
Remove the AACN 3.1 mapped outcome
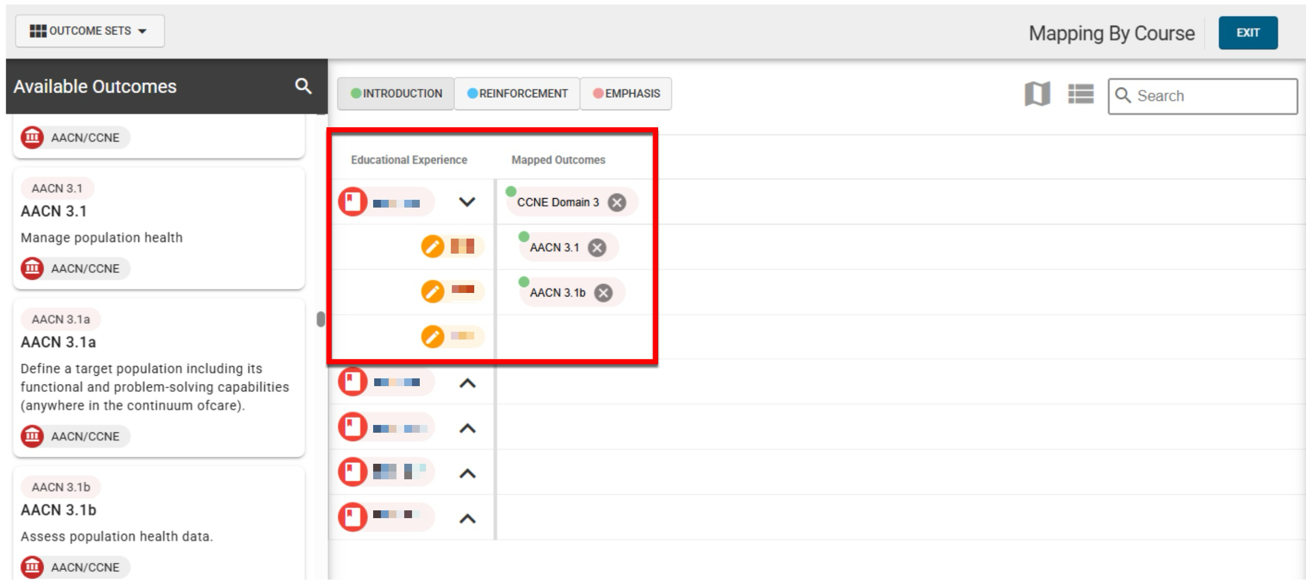click(597, 248)
